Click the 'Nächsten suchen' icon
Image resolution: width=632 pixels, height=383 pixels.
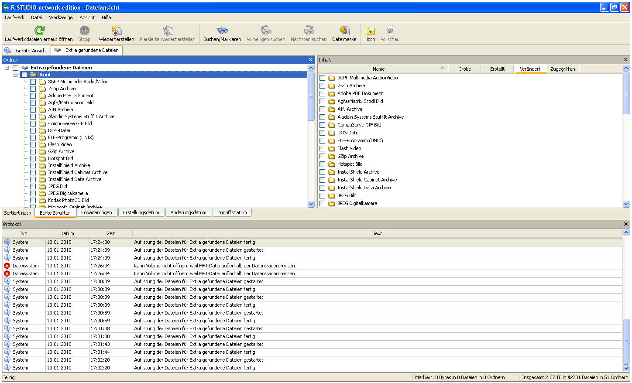point(309,30)
